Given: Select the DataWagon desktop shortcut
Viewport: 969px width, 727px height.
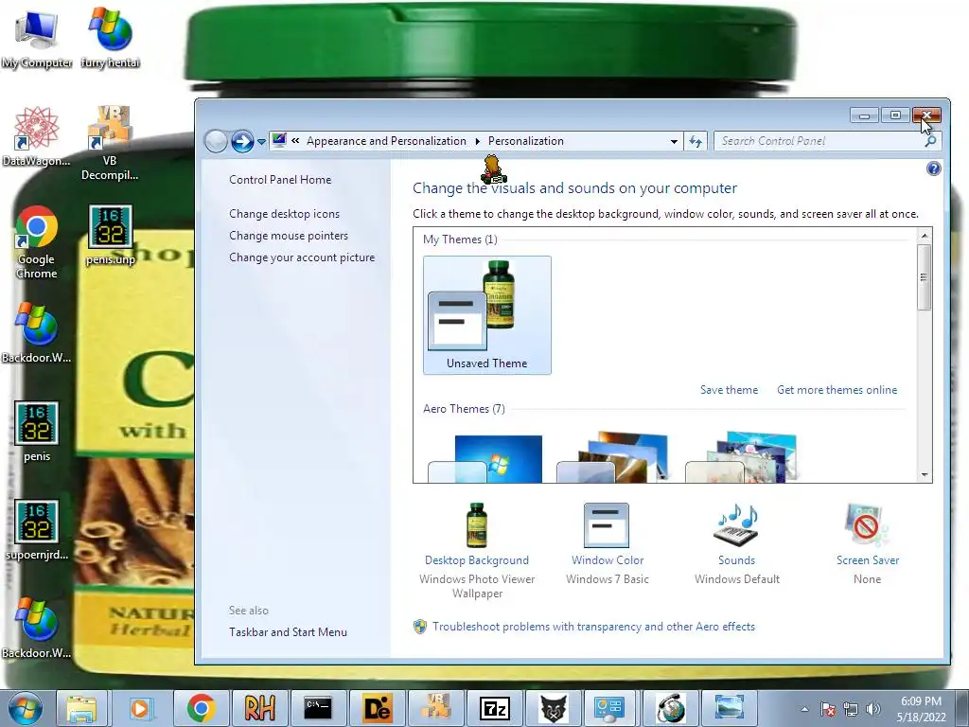Looking at the screenshot, I should point(37,136).
